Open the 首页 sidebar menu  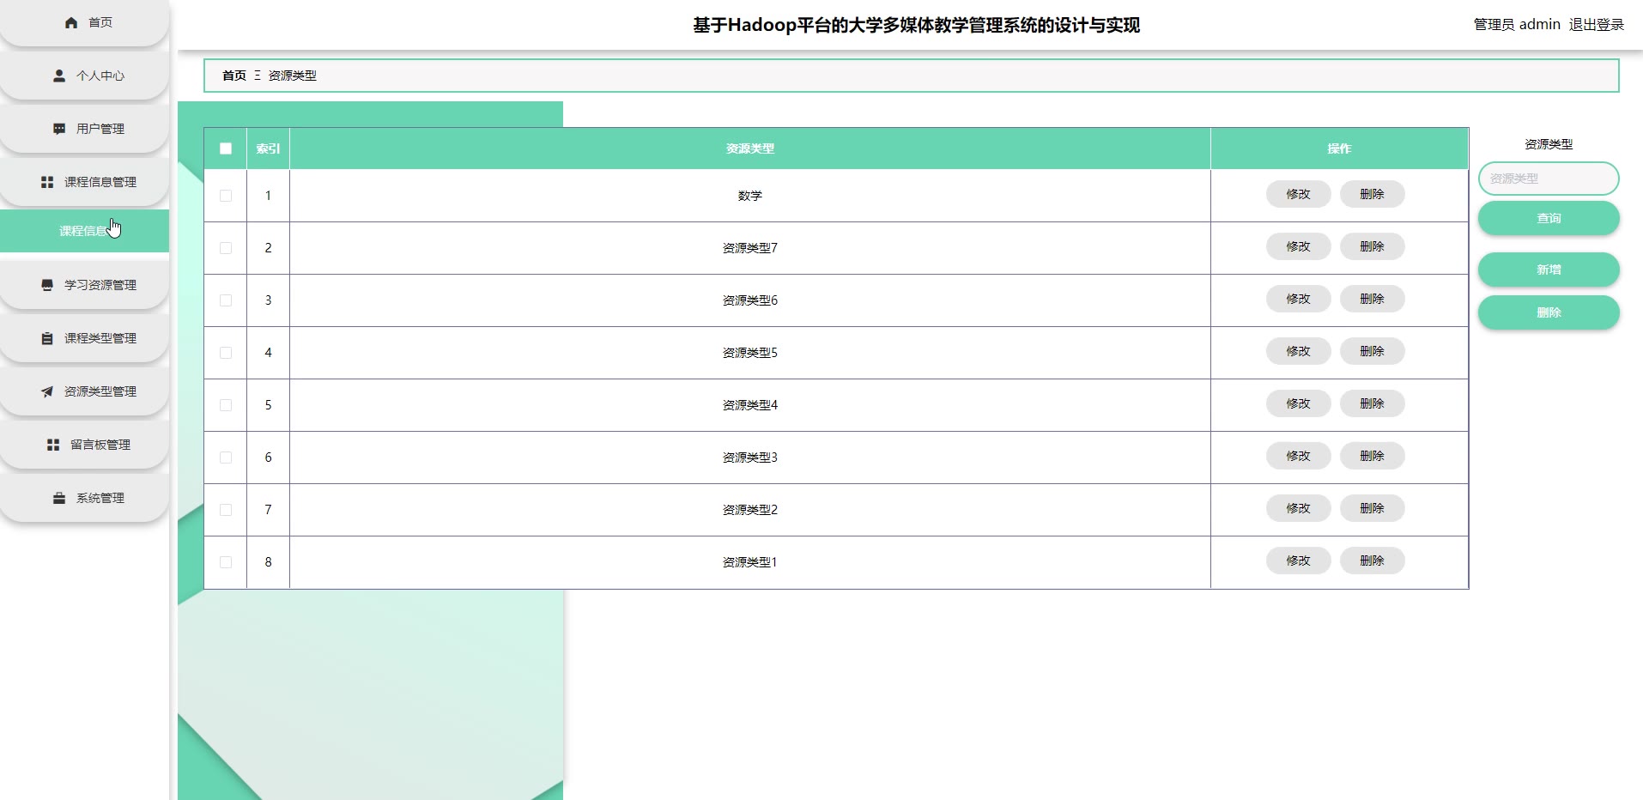(84, 22)
